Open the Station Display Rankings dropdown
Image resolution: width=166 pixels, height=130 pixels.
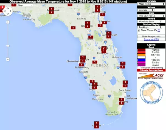tap(150, 27)
